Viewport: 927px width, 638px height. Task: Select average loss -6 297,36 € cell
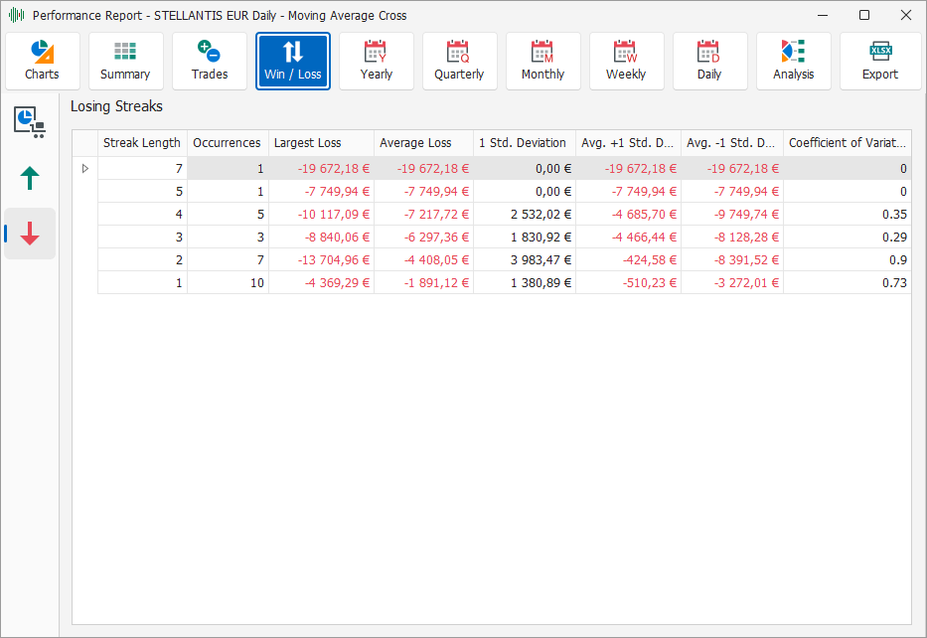423,238
